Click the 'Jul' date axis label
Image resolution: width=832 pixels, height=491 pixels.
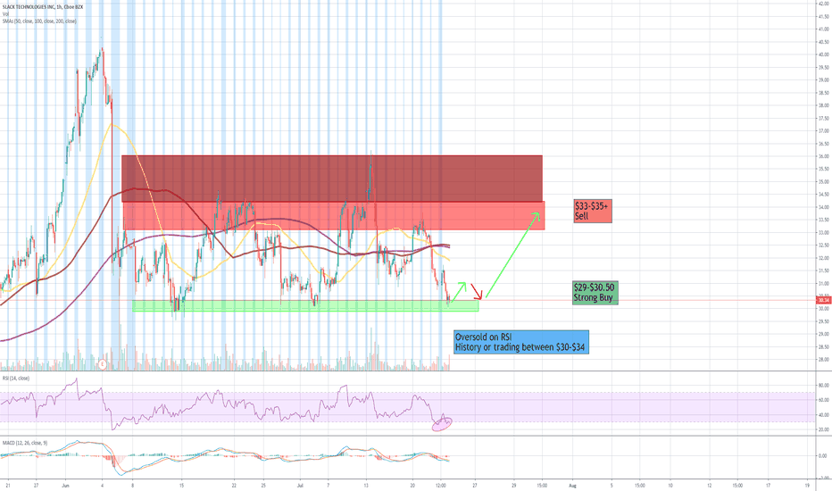(x=300, y=485)
